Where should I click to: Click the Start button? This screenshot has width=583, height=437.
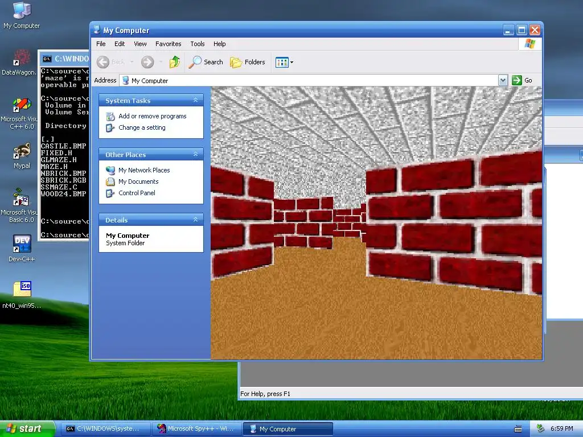click(27, 429)
